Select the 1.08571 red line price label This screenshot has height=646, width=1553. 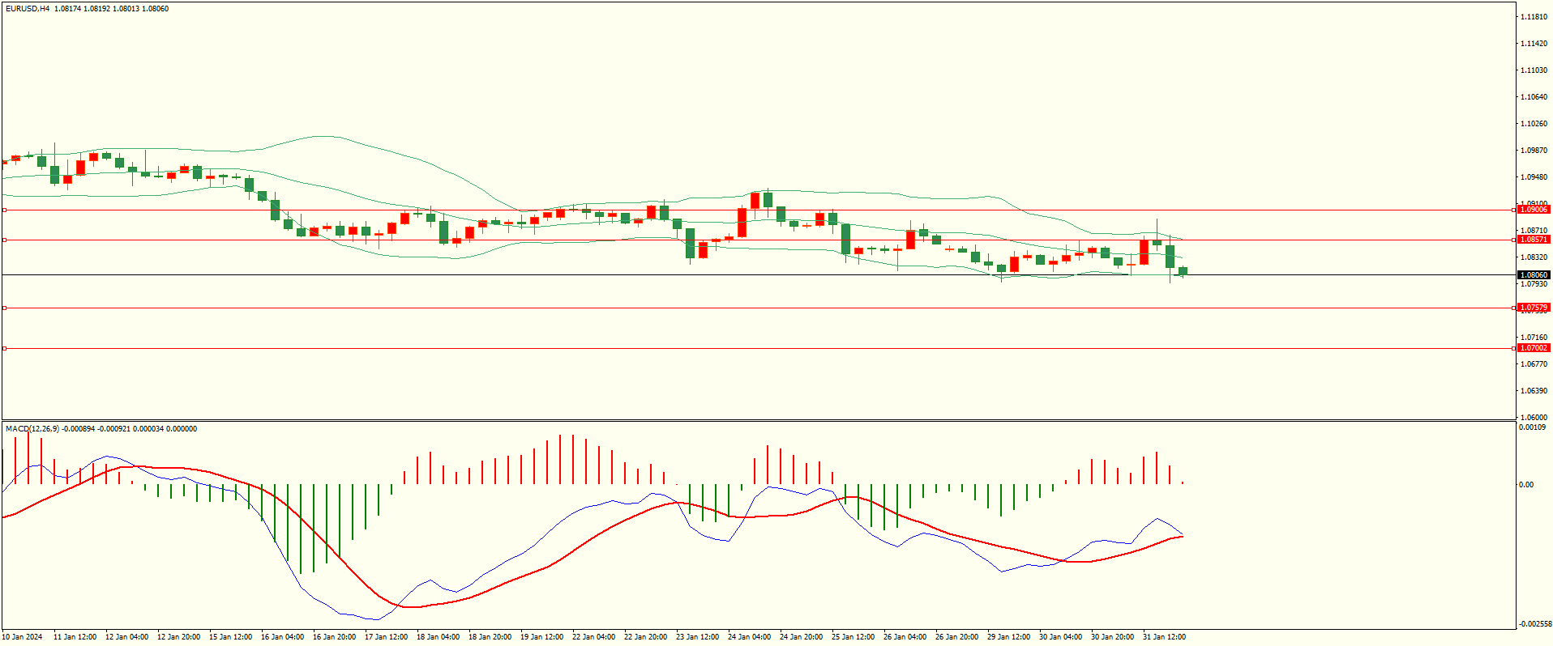tap(1534, 240)
